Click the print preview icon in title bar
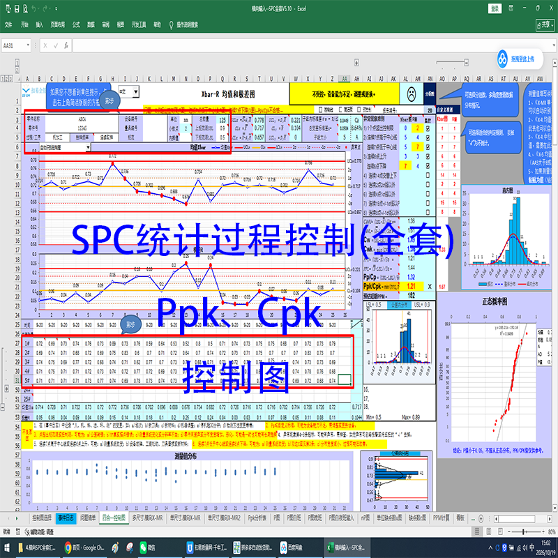Viewport: 558px width, 558px height. tap(25, 9)
